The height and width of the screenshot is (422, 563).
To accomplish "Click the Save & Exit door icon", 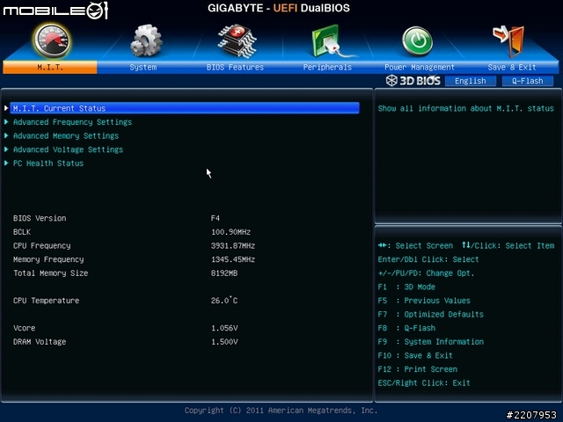I will pyautogui.click(x=509, y=41).
